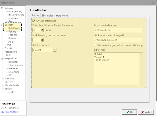The image size is (157, 116).
Task: Click the avbokning@hotellet.se mail field
Action: (118, 40)
